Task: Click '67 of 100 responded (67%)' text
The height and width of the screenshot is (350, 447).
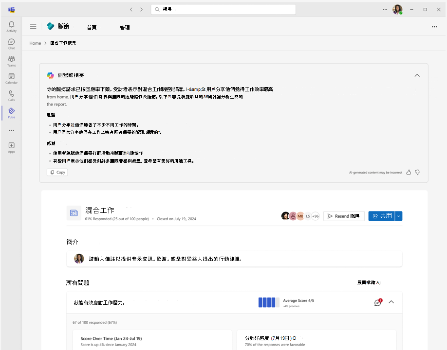Action: [94, 322]
